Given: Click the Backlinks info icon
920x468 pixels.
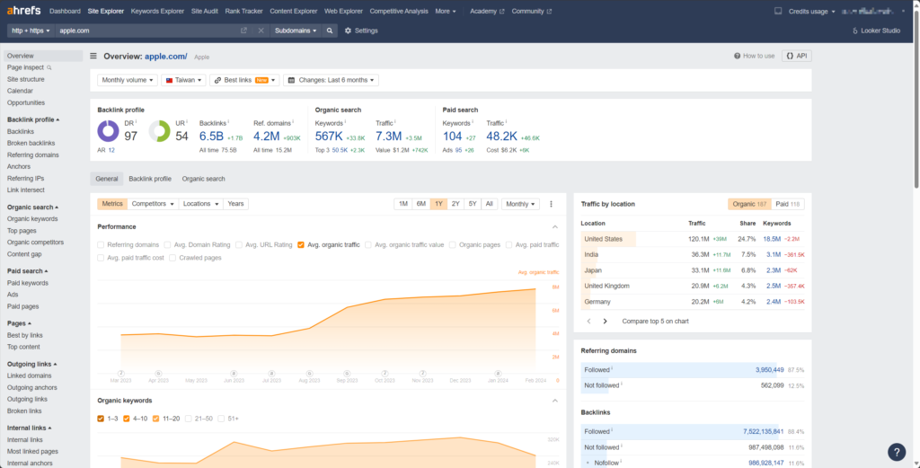Looking at the screenshot, I should coord(228,122).
